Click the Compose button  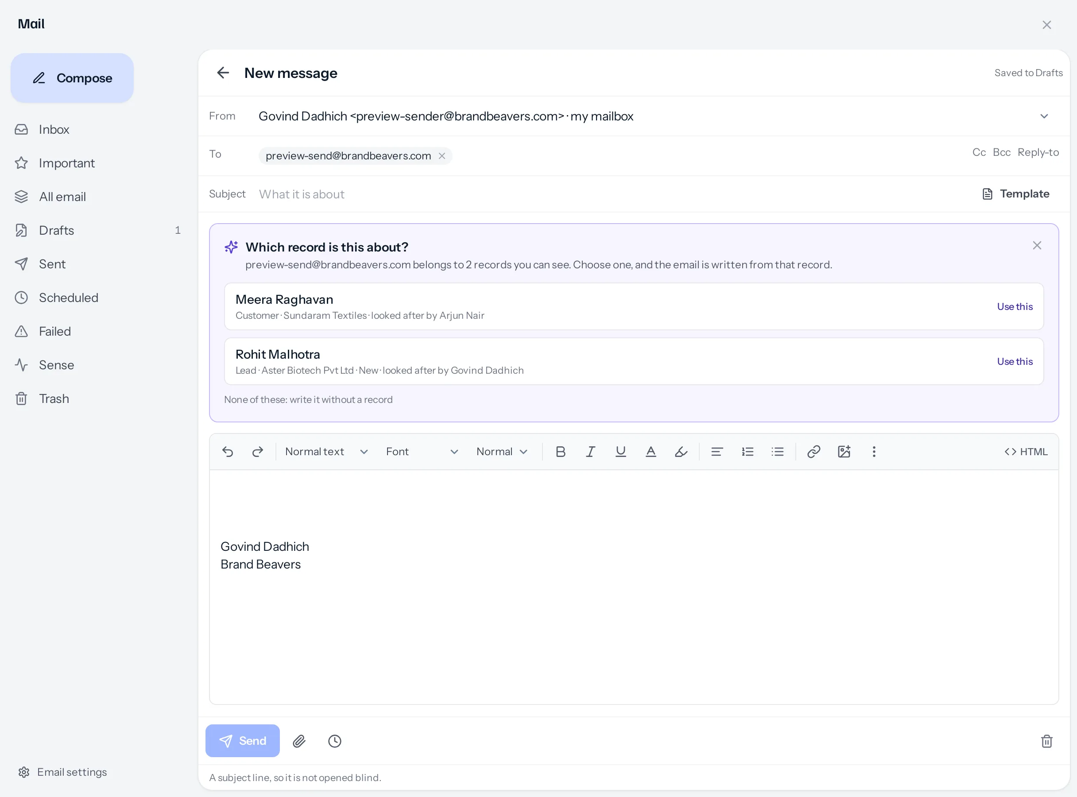click(x=72, y=77)
